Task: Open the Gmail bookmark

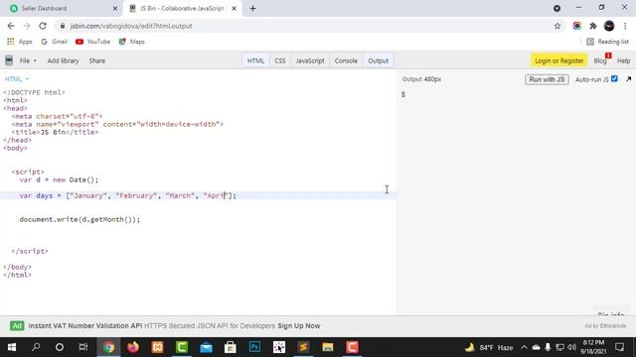Action: point(55,42)
